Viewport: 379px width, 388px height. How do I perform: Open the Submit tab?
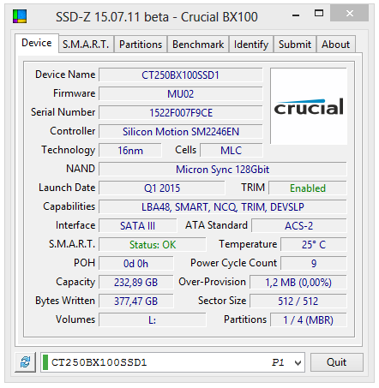coord(295,45)
